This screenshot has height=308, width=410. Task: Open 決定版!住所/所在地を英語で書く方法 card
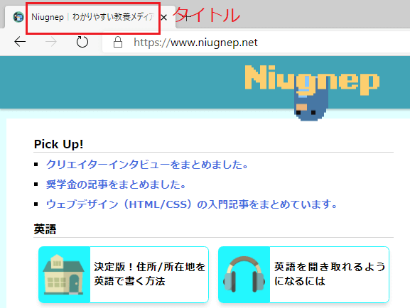(124, 275)
